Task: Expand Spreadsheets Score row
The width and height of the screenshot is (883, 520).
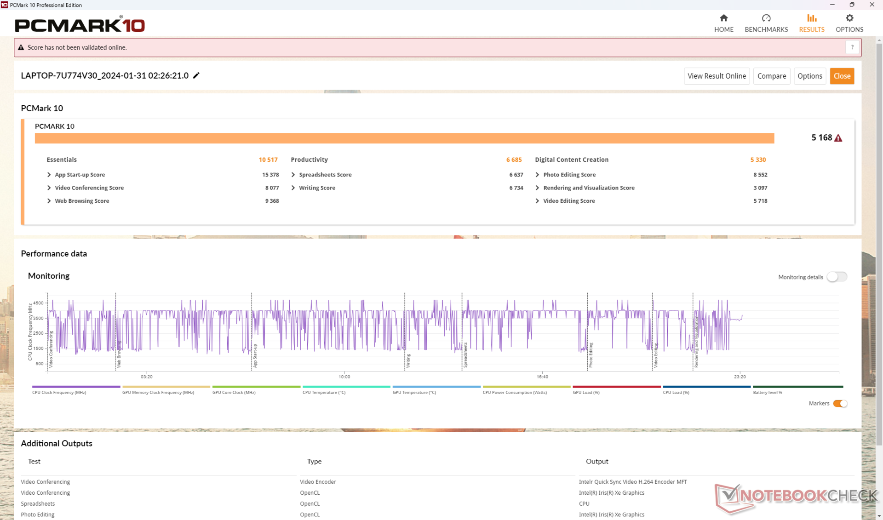Action: click(x=293, y=175)
